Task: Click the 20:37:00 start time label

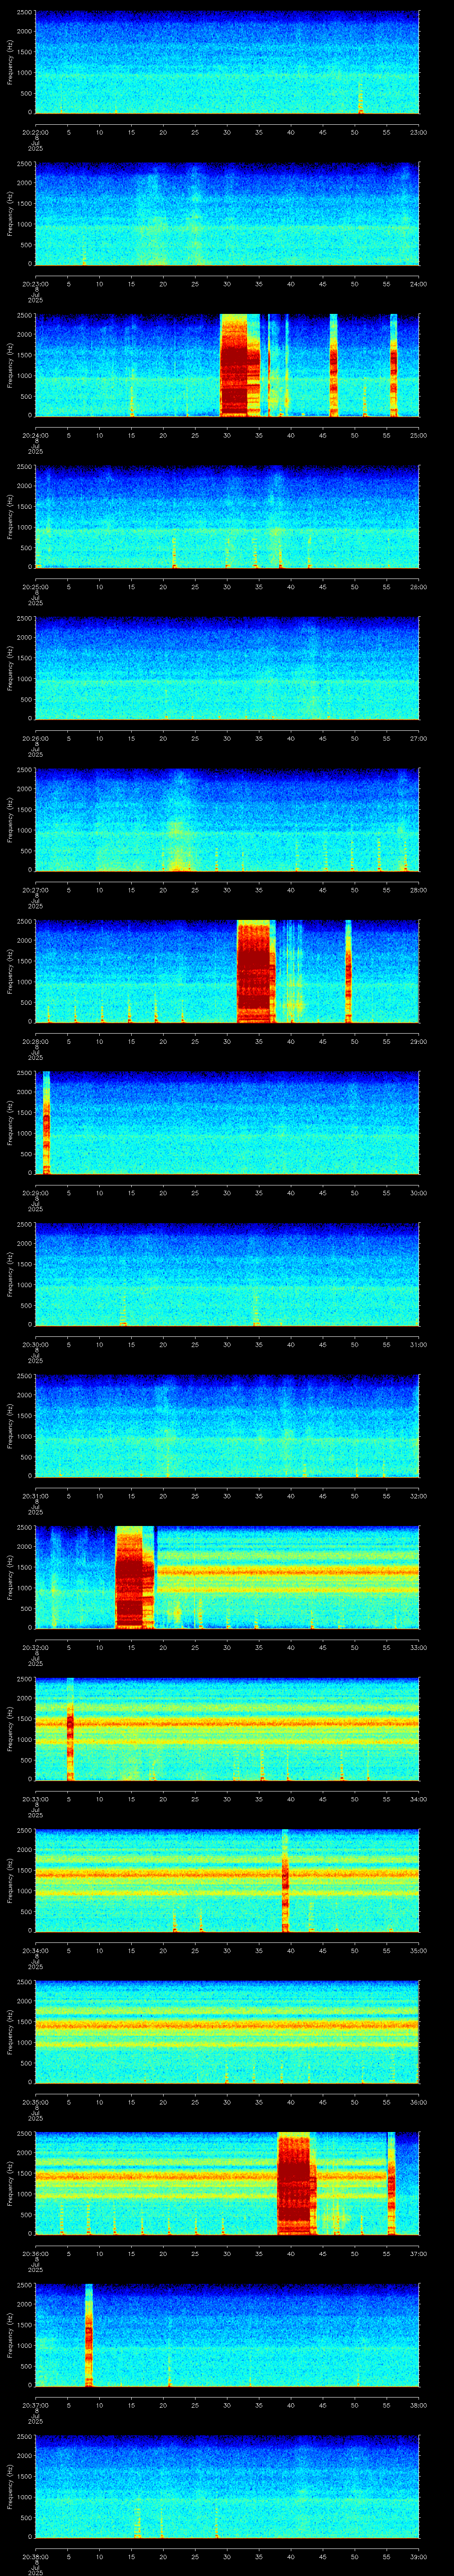Action: click(x=35, y=2405)
